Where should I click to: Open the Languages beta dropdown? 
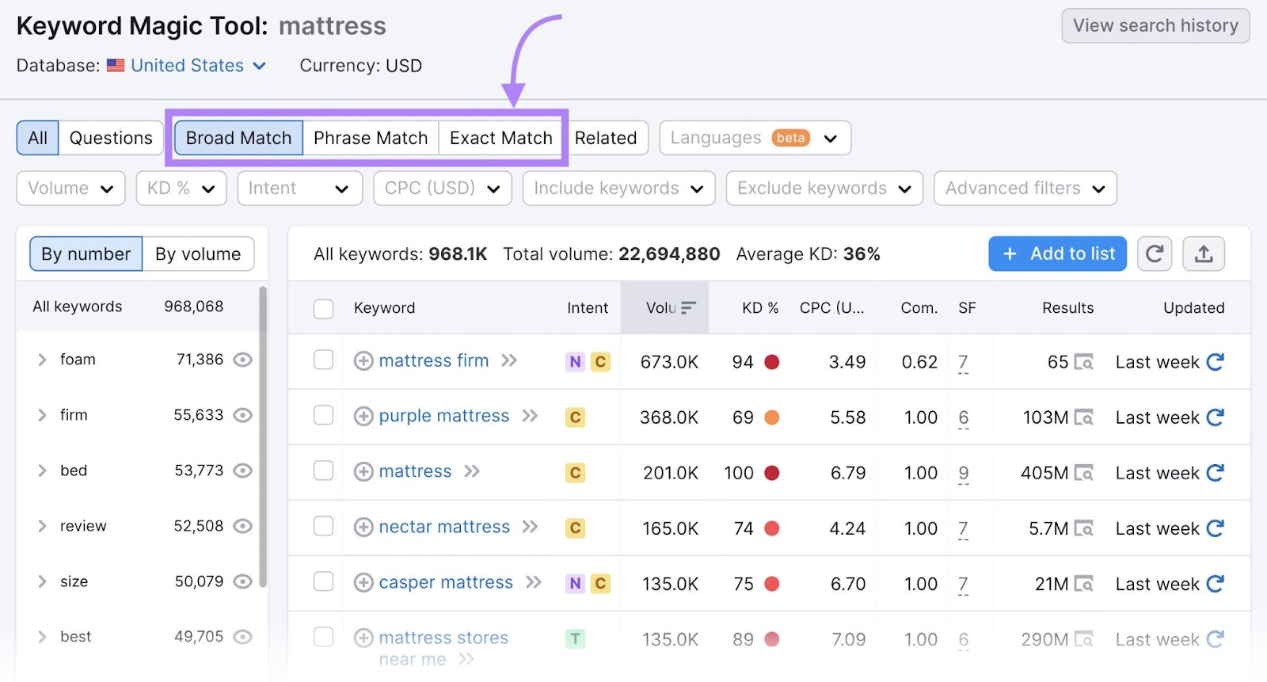tap(755, 138)
